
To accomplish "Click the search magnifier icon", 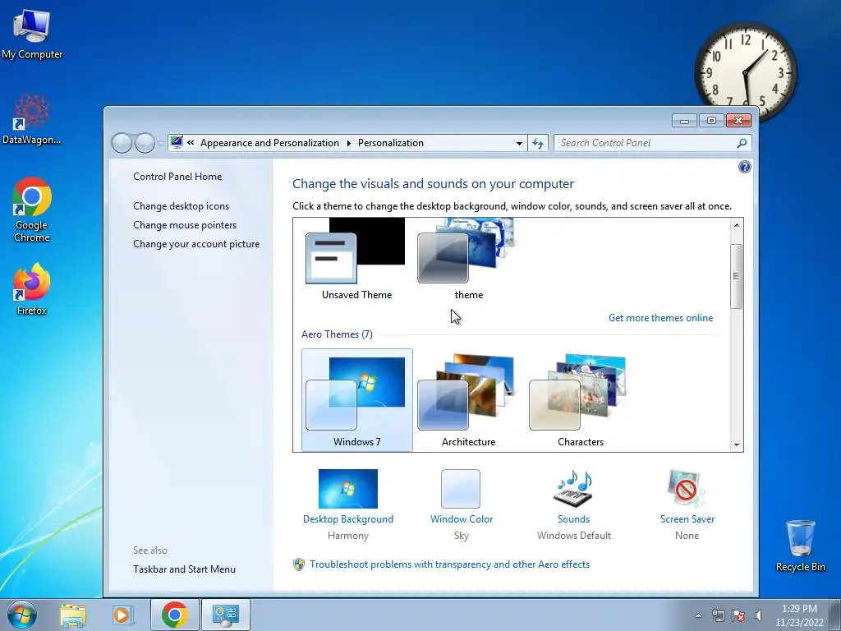I will click(x=742, y=143).
